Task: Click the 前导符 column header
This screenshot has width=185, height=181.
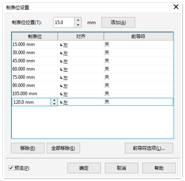Action: tap(138, 36)
